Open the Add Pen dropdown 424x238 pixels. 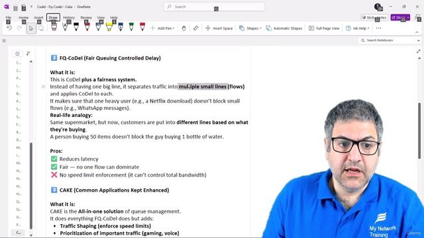(x=162, y=28)
